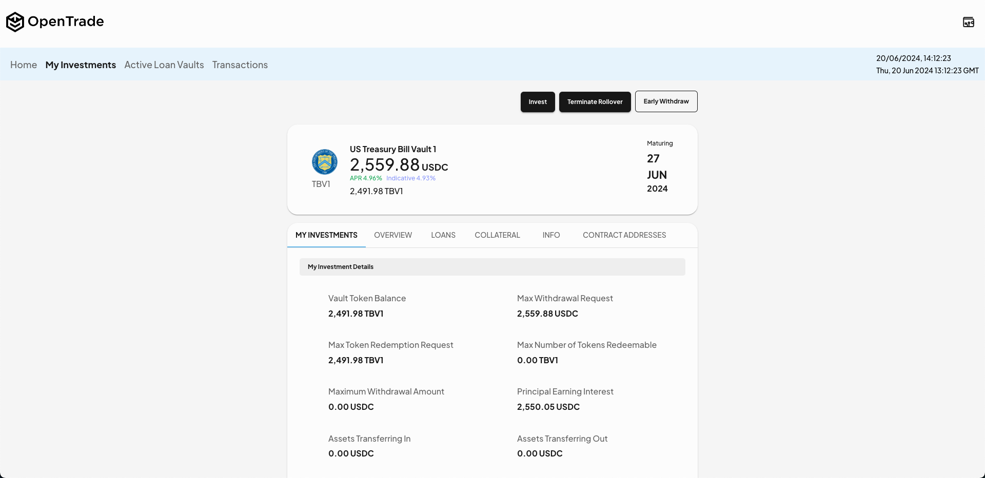Go to the Home nav link
The height and width of the screenshot is (478, 985).
tap(24, 65)
